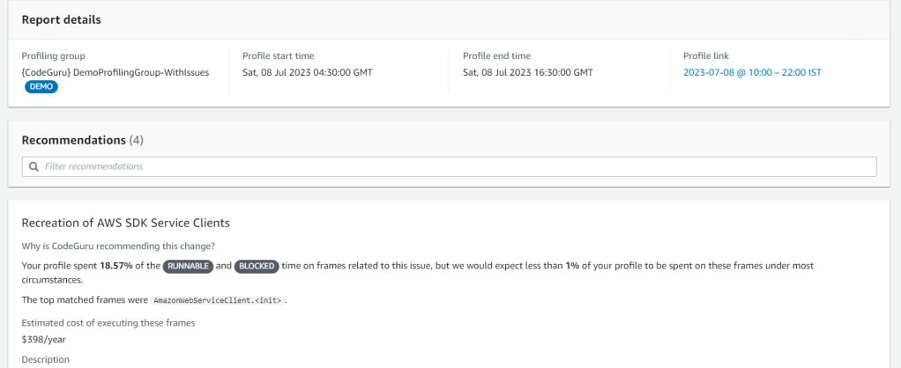
Task: Click the magnifier icon in the recommendations filter
Action: (x=34, y=166)
